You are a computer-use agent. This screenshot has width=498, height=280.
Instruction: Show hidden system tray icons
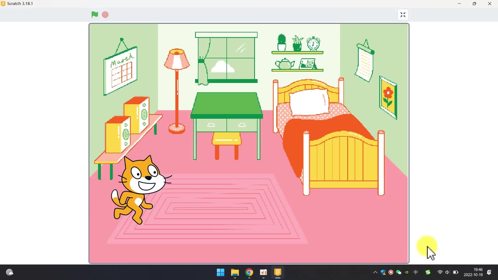click(x=375, y=272)
